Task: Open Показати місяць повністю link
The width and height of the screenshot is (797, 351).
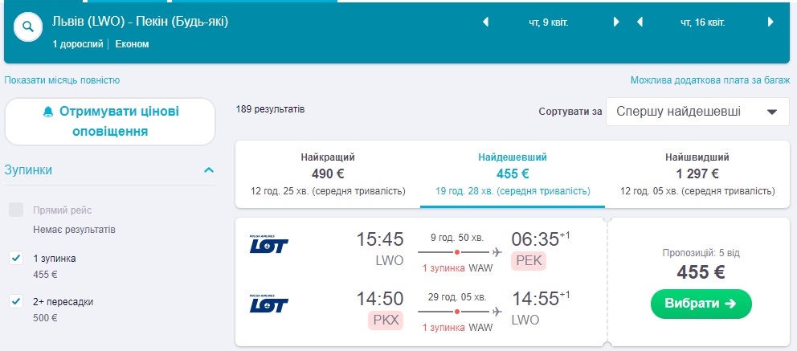Action: (62, 80)
